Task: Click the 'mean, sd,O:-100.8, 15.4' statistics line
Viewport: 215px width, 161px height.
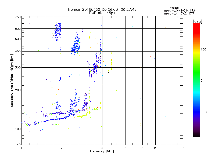Action: click(x=179, y=10)
